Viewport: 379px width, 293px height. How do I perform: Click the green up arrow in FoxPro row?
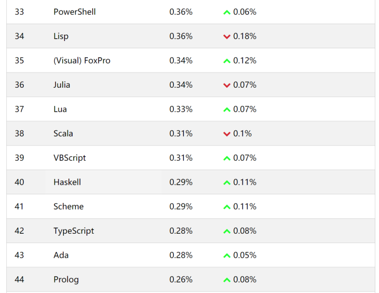click(x=227, y=61)
